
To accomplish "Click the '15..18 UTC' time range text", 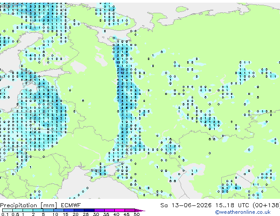I will click(x=232, y=205).
